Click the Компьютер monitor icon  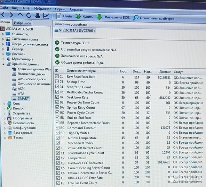tap(8, 34)
